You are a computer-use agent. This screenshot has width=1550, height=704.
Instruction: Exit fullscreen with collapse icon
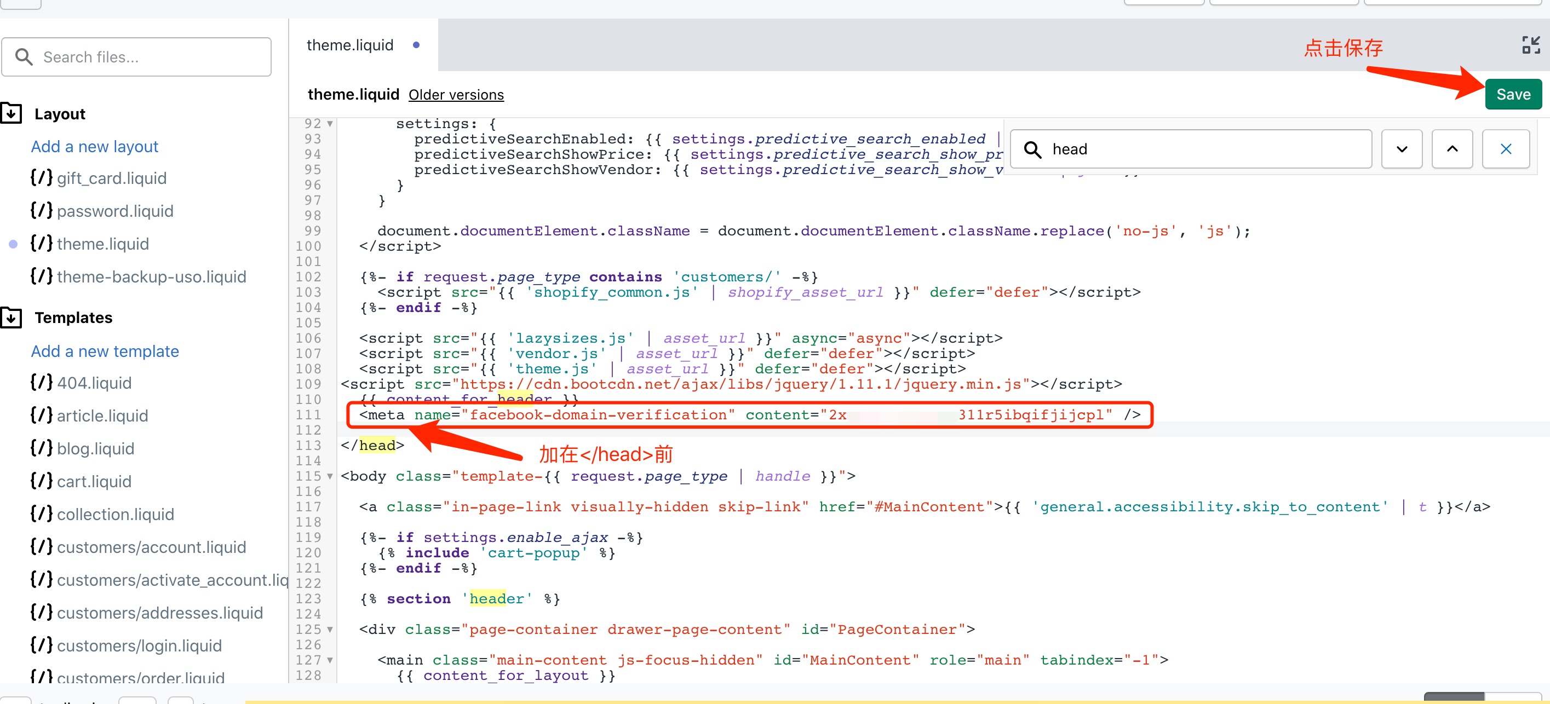(1530, 44)
